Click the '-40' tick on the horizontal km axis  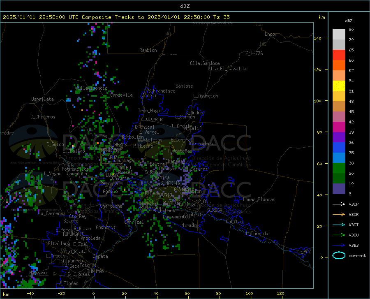pos(30,293)
